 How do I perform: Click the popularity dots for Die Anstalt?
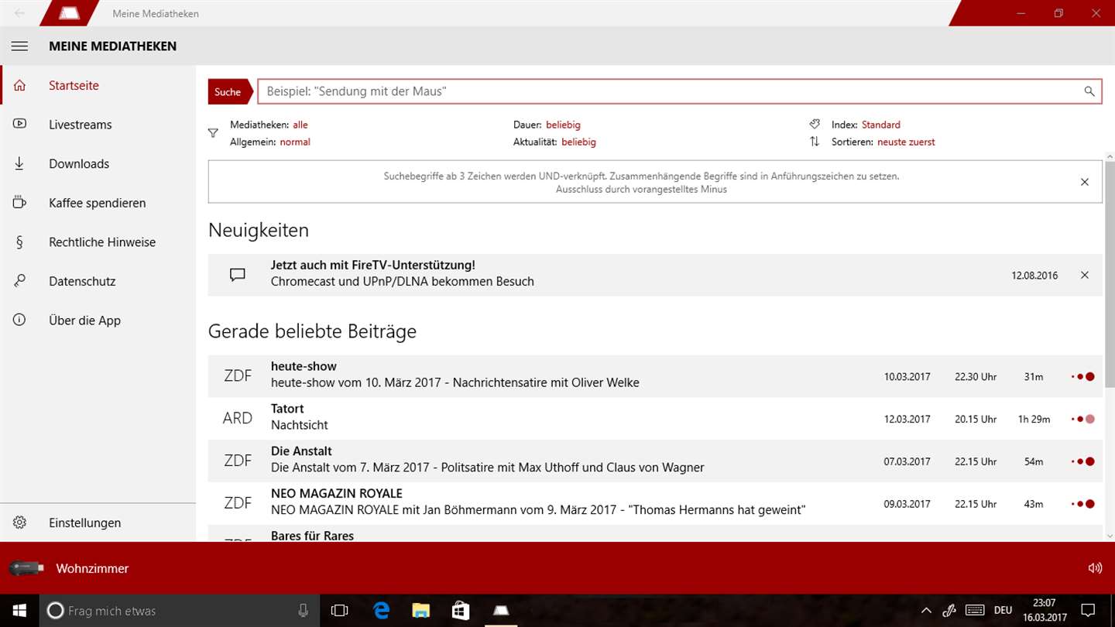1082,462
